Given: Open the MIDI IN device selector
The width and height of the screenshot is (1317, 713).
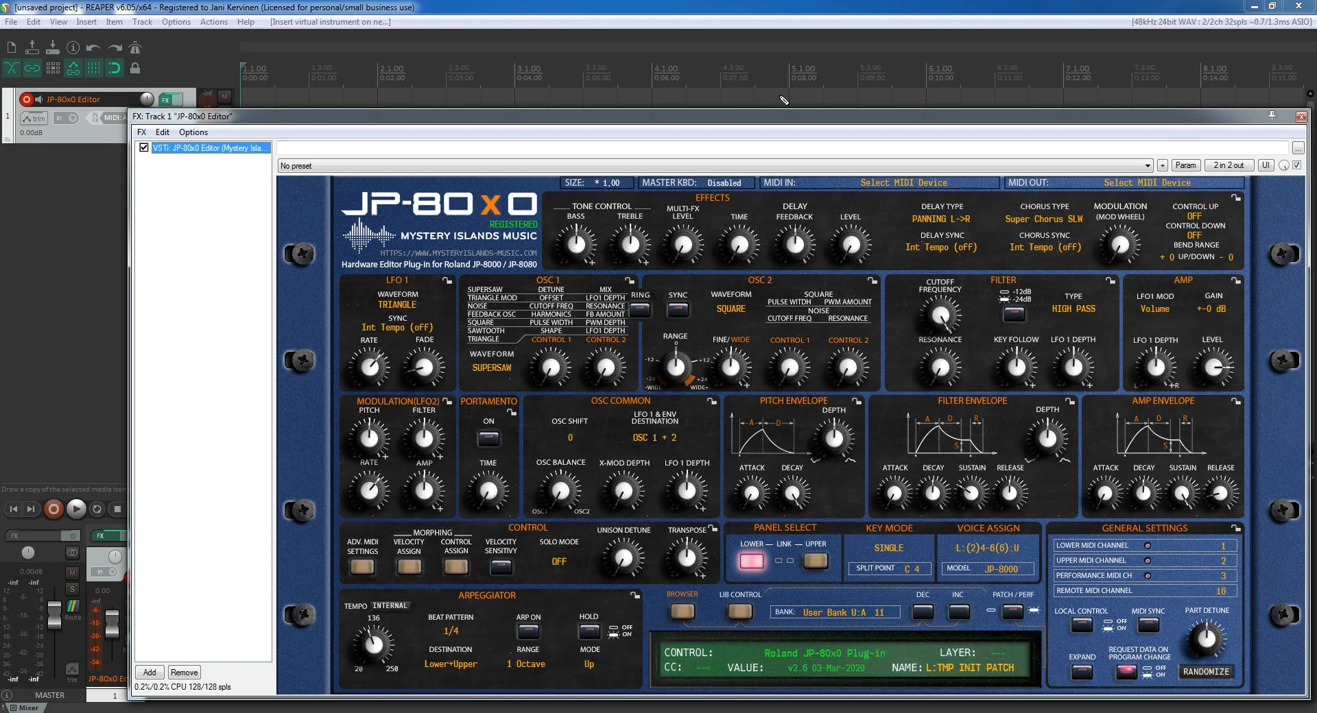Looking at the screenshot, I should click(x=903, y=183).
